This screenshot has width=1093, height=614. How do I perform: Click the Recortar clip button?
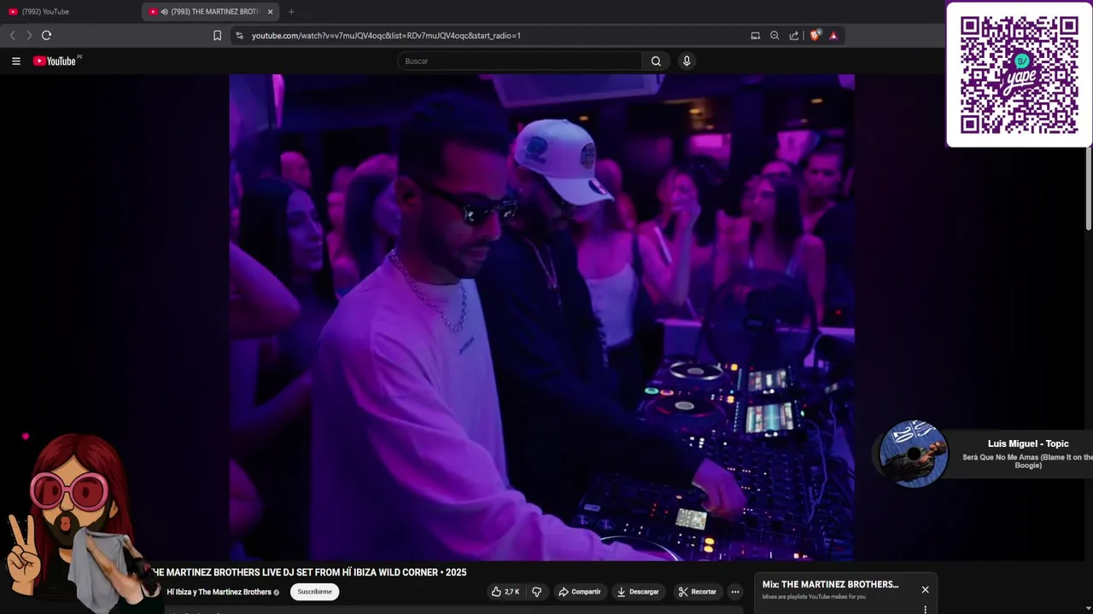click(x=697, y=592)
